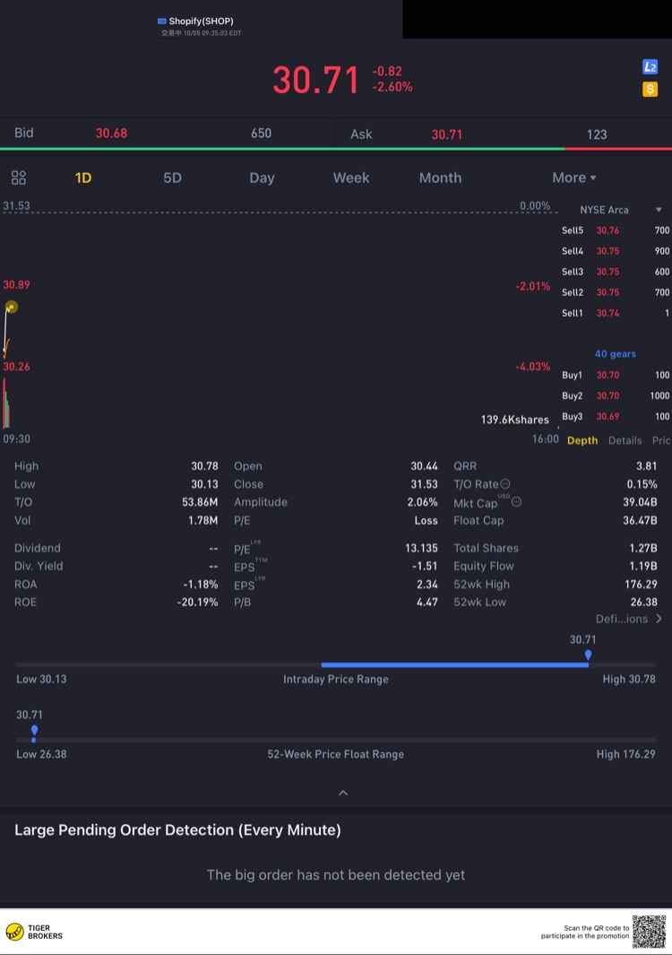The image size is (672, 955).
Task: Click the 139.6Kshares volume label
Action: [x=515, y=420]
